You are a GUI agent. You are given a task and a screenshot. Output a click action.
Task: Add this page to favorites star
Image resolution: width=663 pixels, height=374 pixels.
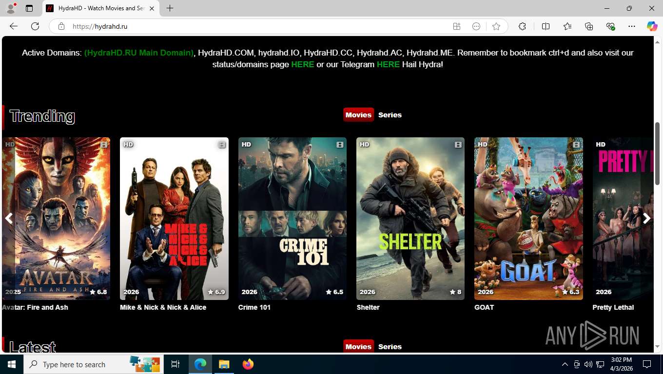(x=496, y=26)
